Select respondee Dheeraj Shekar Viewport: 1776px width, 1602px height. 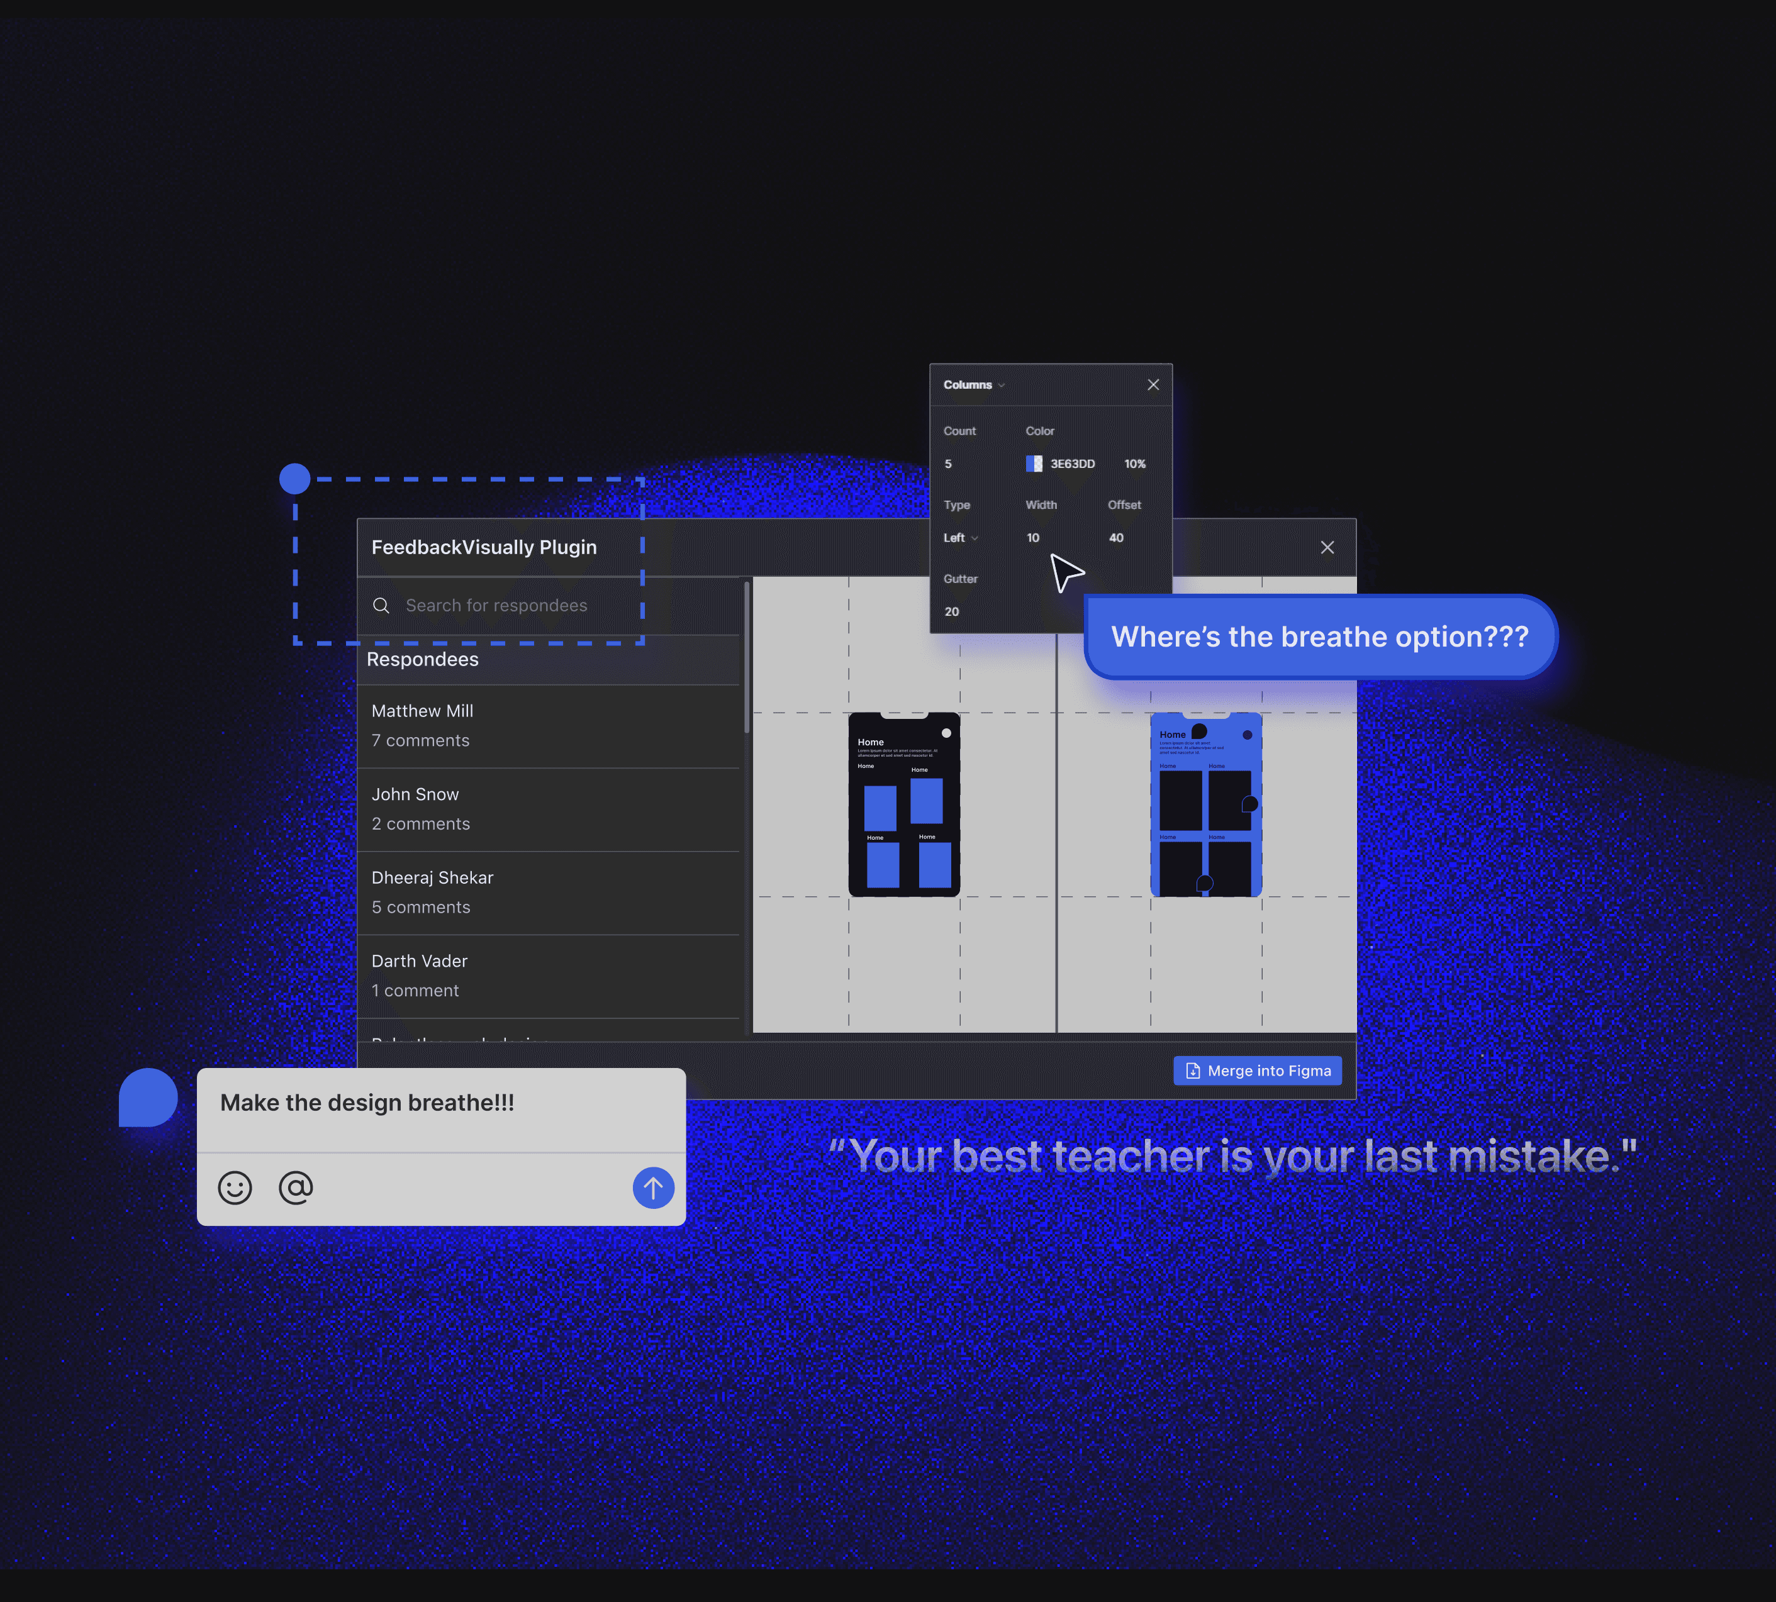(549, 893)
